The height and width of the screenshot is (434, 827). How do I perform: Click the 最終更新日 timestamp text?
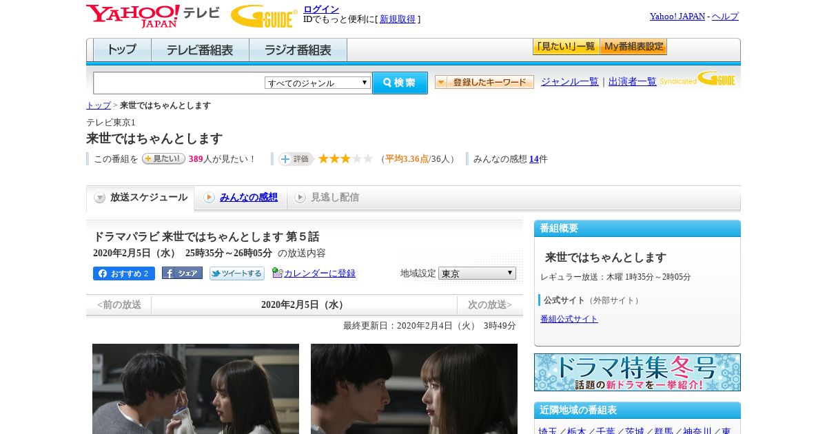(429, 326)
